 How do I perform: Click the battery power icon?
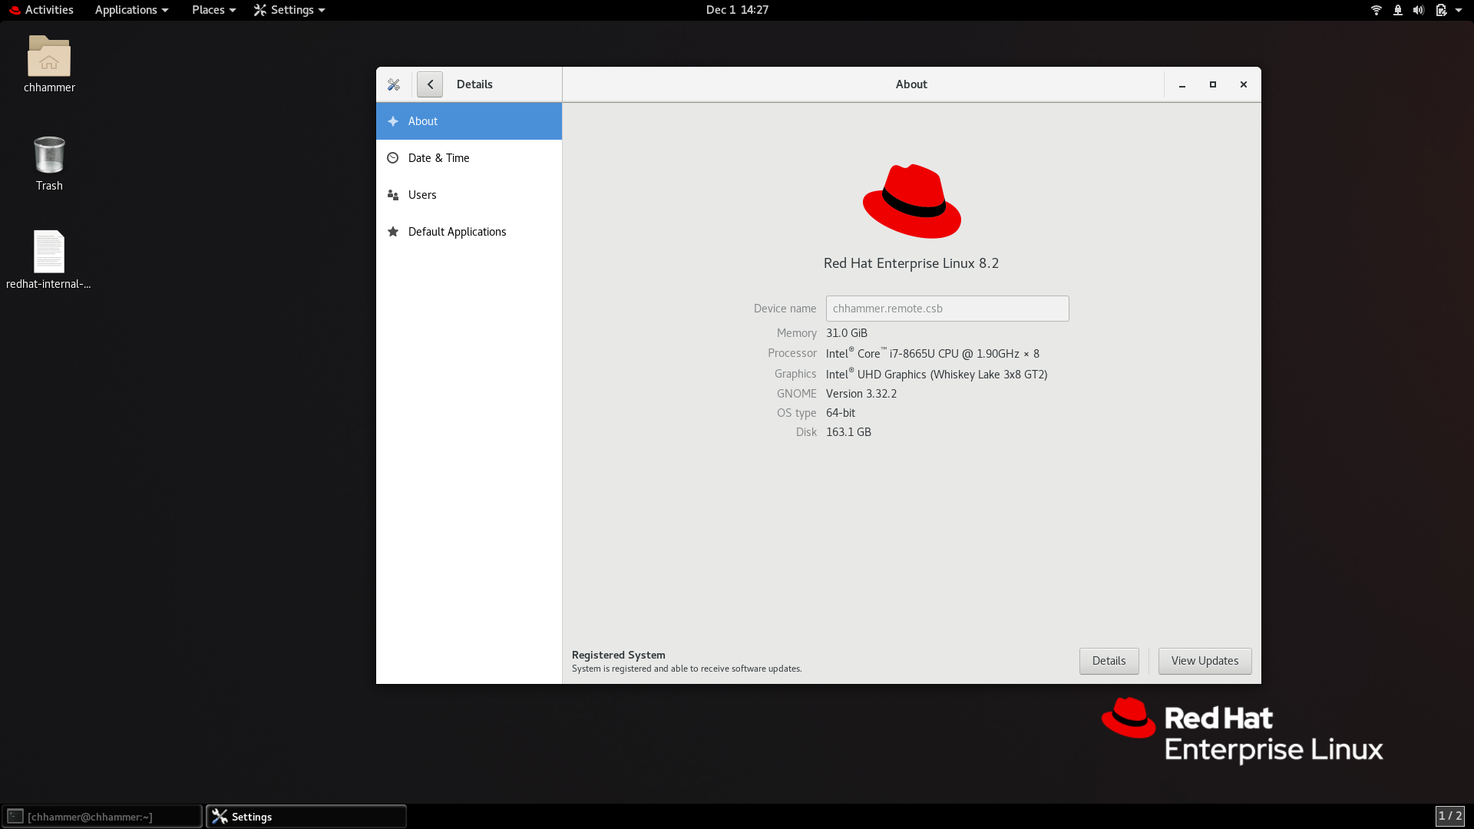(1441, 10)
